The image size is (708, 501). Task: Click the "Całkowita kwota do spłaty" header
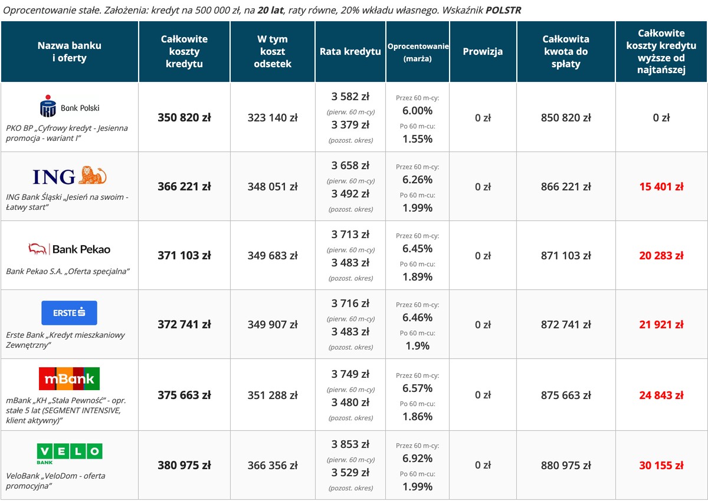point(566,52)
